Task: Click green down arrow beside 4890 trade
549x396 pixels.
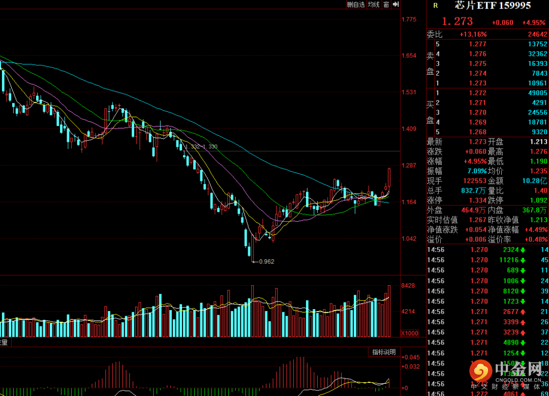Action: 522,343
